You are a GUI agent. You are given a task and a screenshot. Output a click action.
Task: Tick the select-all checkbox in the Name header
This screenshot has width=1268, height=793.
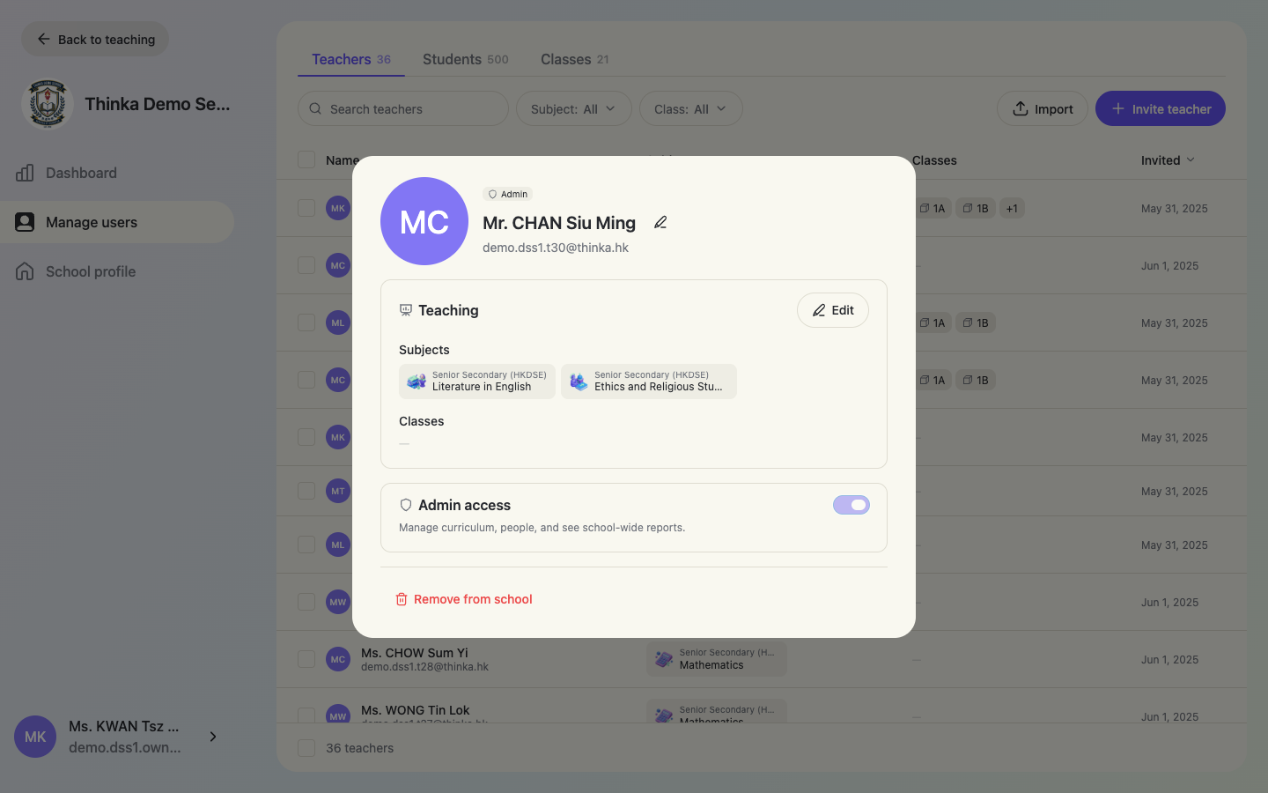pyautogui.click(x=306, y=159)
